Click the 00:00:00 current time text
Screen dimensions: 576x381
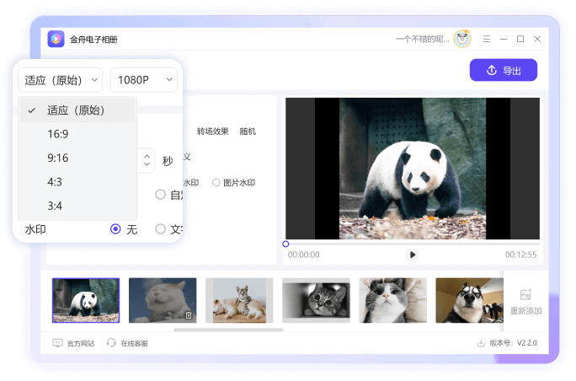[304, 255]
